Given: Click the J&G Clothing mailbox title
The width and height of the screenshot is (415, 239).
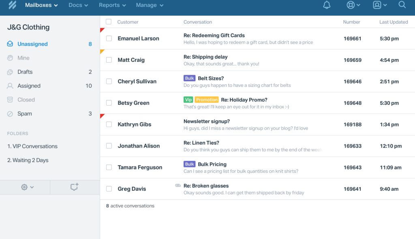Looking at the screenshot, I should (x=28, y=27).
